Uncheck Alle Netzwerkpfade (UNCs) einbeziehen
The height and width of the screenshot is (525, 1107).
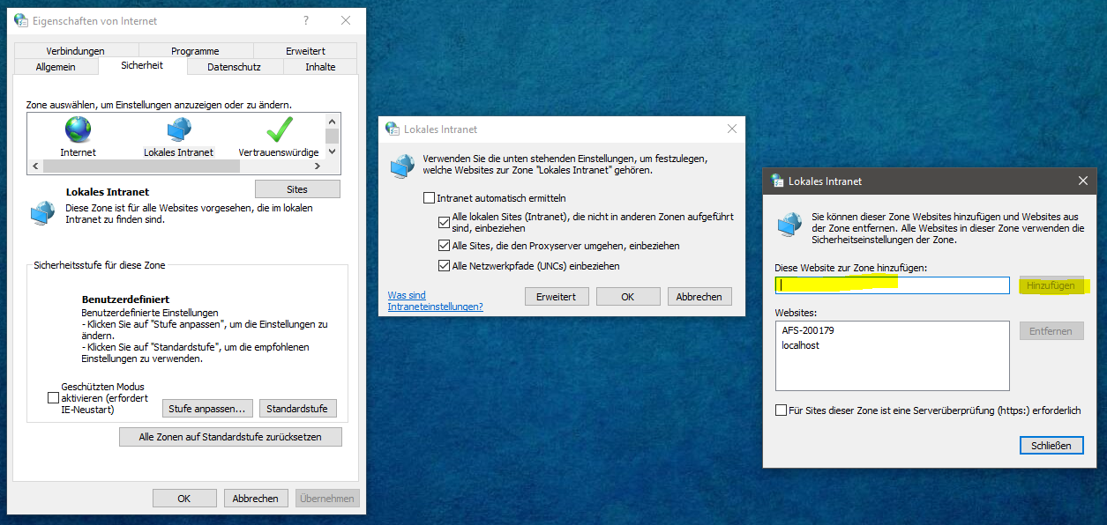445,265
